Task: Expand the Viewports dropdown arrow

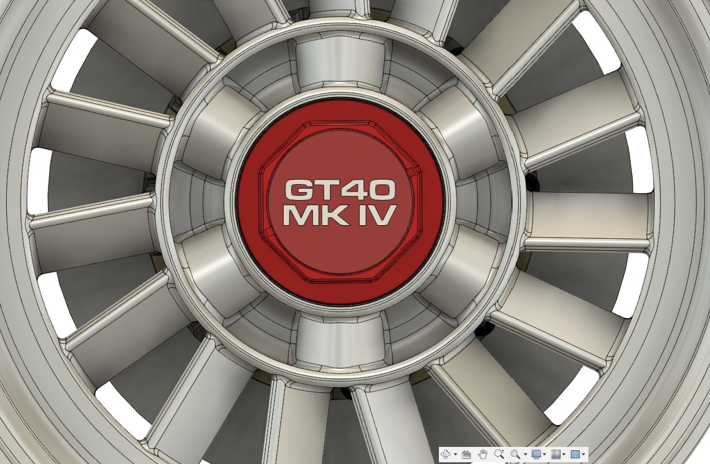Action: [x=583, y=455]
